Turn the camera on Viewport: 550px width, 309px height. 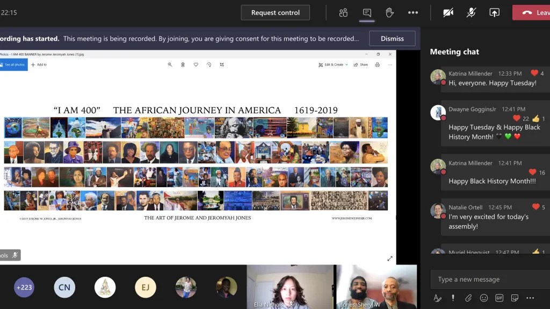point(448,13)
